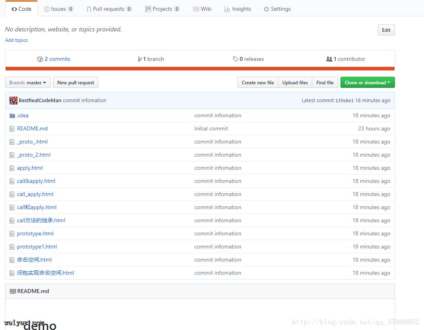Open README.md file in file list
Screen dimensions: 424x330
(x=32, y=128)
